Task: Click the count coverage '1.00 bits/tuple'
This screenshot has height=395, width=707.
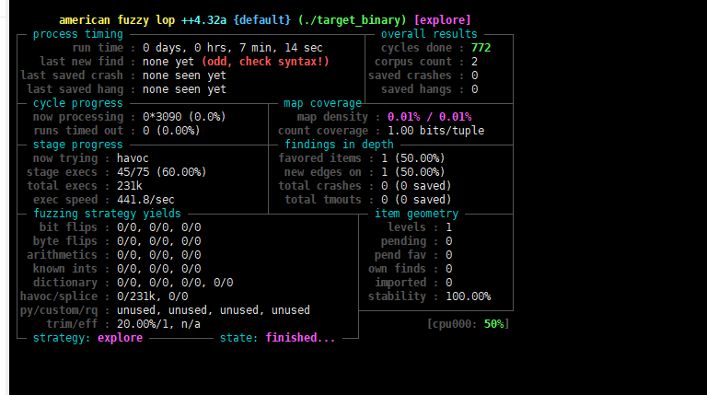Action: point(436,131)
